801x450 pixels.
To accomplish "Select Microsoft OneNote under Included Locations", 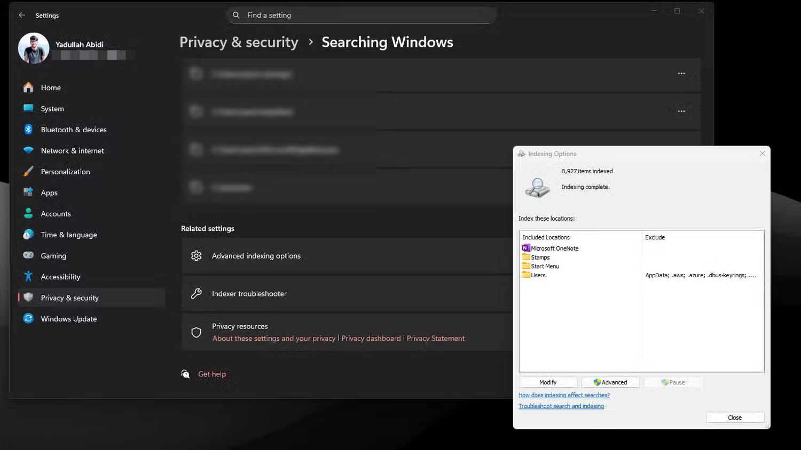I will tap(554, 248).
